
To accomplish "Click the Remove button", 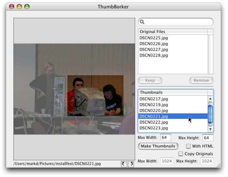I will [x=201, y=80].
